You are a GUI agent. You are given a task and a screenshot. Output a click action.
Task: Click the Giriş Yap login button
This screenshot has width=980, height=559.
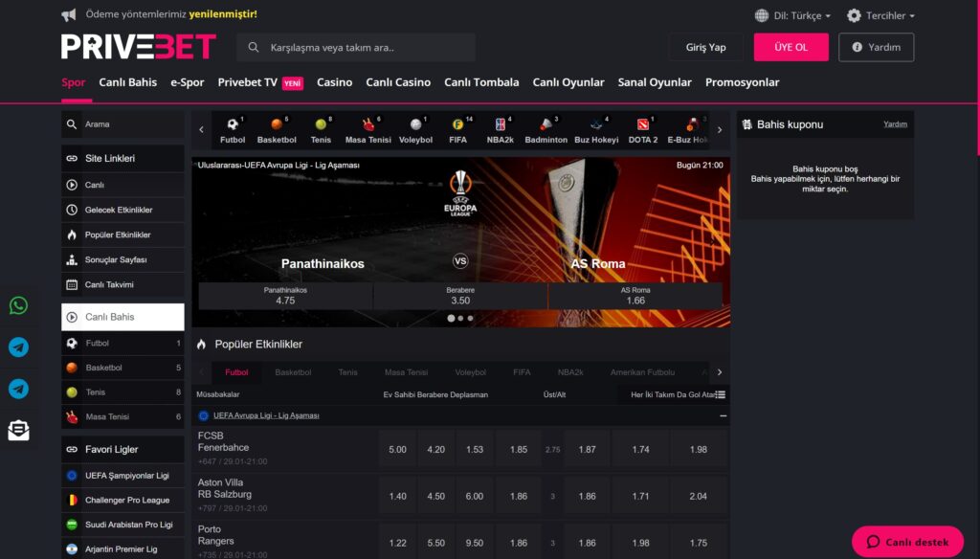coord(705,48)
